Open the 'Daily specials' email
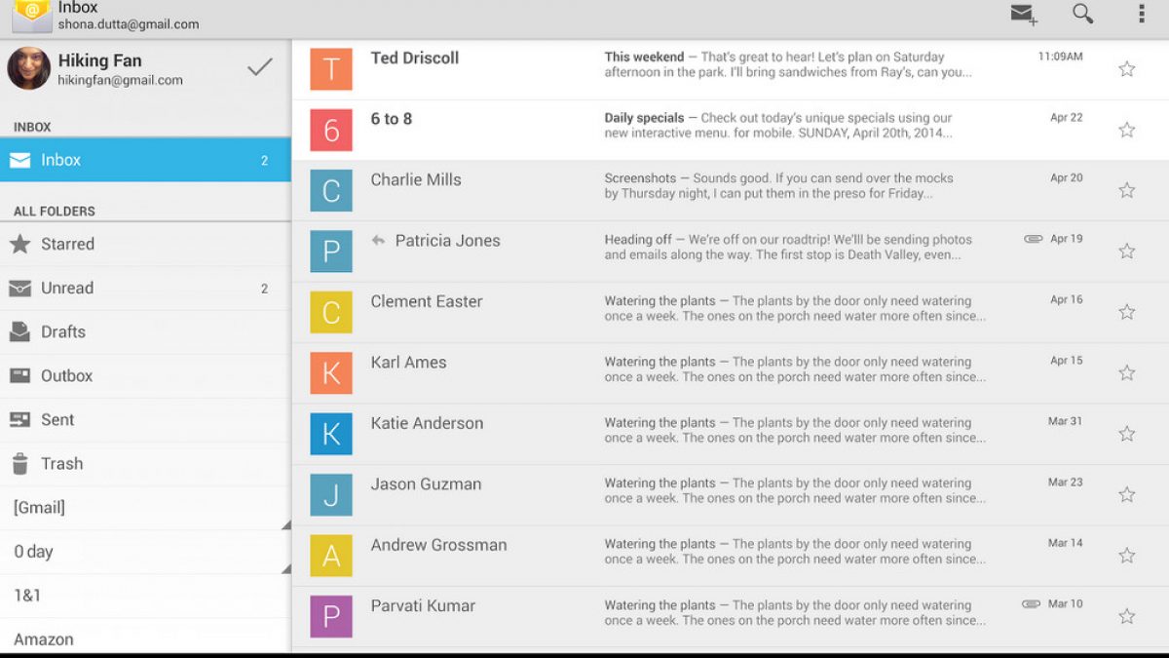Image resolution: width=1169 pixels, height=658 pixels. pos(731,130)
